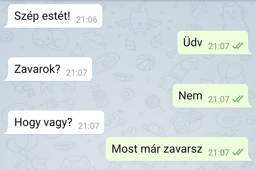Tap the "Hogy vagy?" message bubble
256x170 pixels.
coord(54,122)
